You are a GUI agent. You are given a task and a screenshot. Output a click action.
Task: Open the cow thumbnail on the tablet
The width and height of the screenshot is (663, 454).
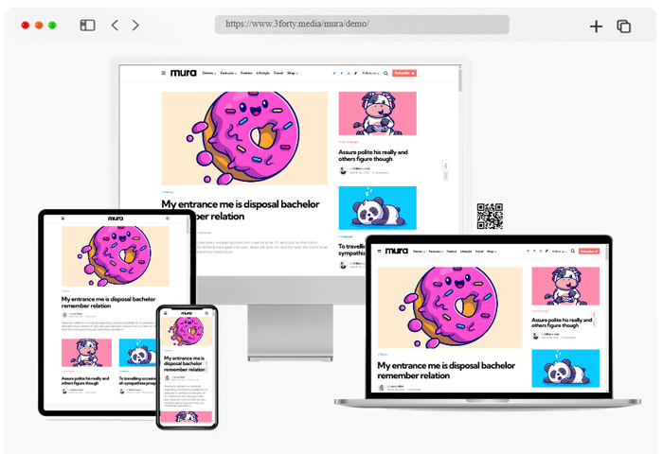(87, 353)
